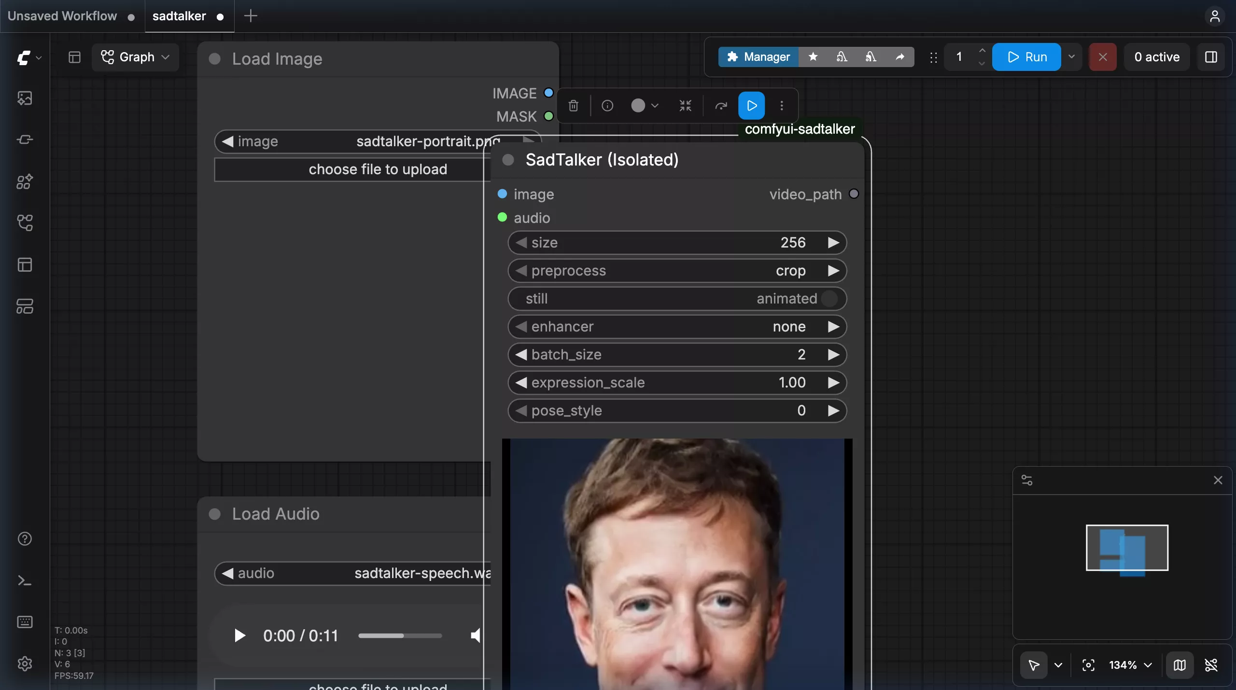Bypass the selected node icon
1236x690 pixels.
721,105
